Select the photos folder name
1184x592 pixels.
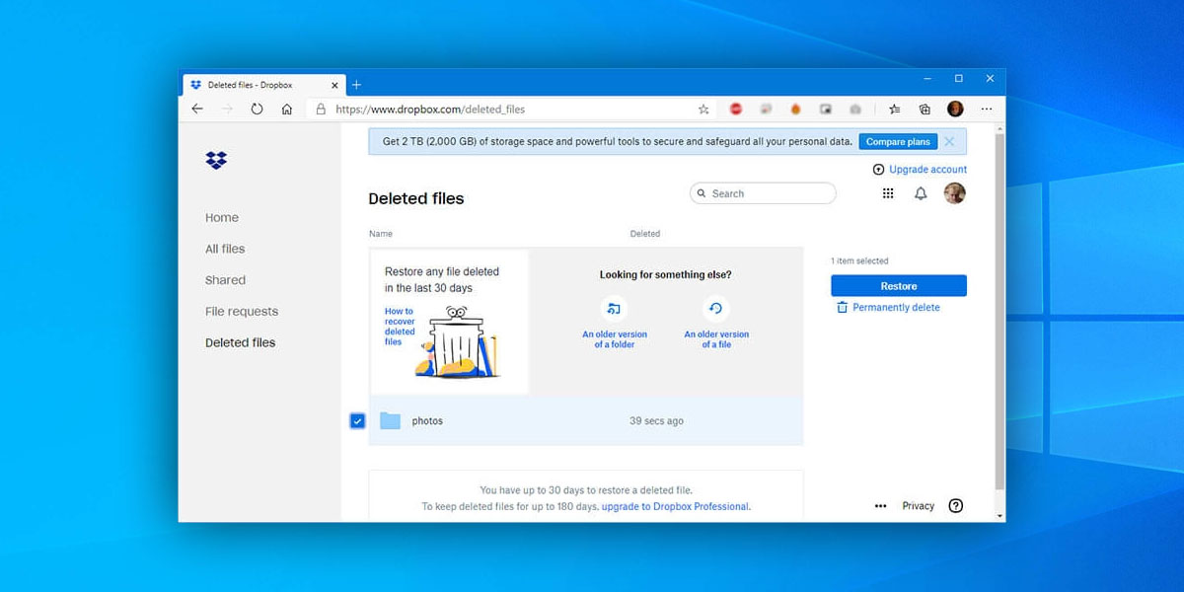[x=427, y=421]
